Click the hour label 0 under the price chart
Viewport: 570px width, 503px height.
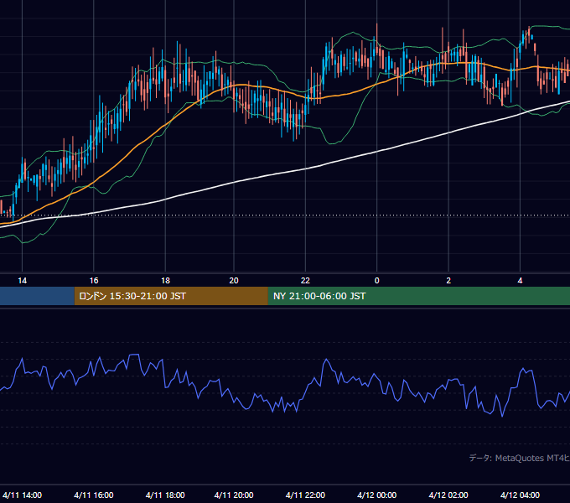coord(377,281)
